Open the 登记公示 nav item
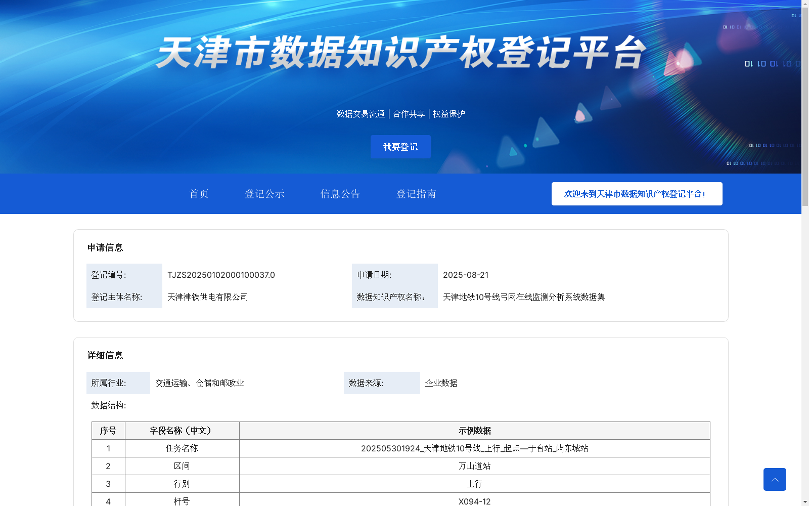This screenshot has width=809, height=506. click(264, 194)
